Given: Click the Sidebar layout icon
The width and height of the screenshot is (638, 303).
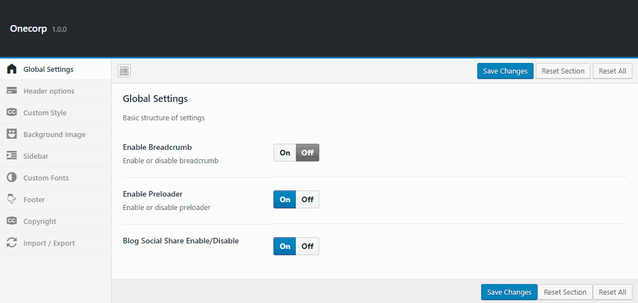Looking at the screenshot, I should click(12, 156).
